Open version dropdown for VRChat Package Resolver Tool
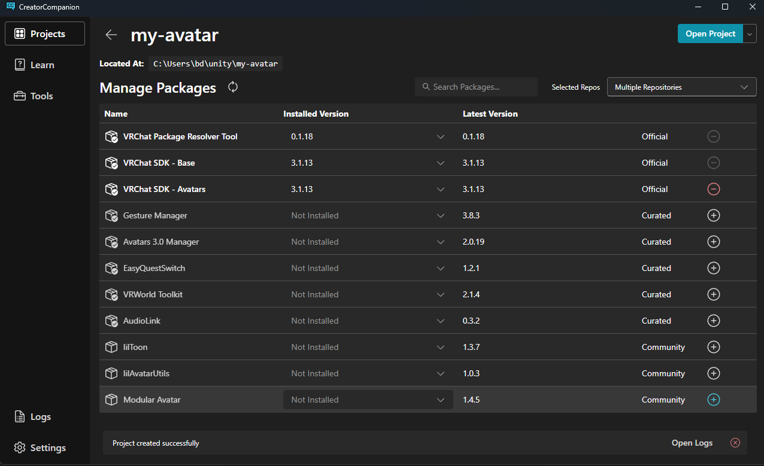The image size is (764, 466). pos(368,136)
